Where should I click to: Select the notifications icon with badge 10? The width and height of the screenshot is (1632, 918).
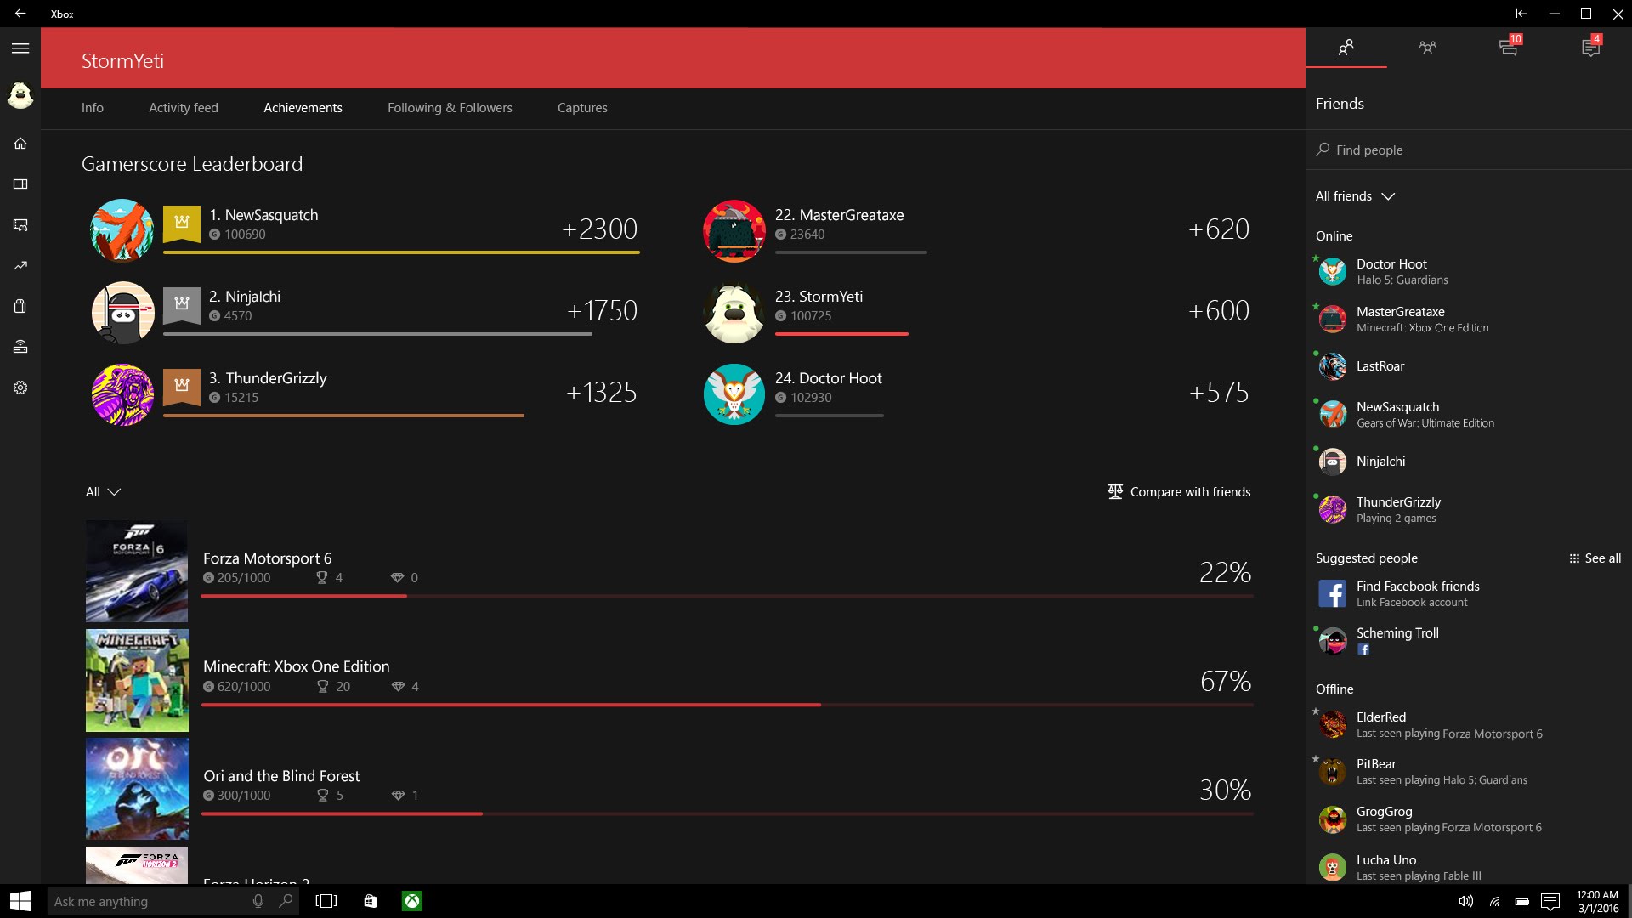(x=1509, y=47)
